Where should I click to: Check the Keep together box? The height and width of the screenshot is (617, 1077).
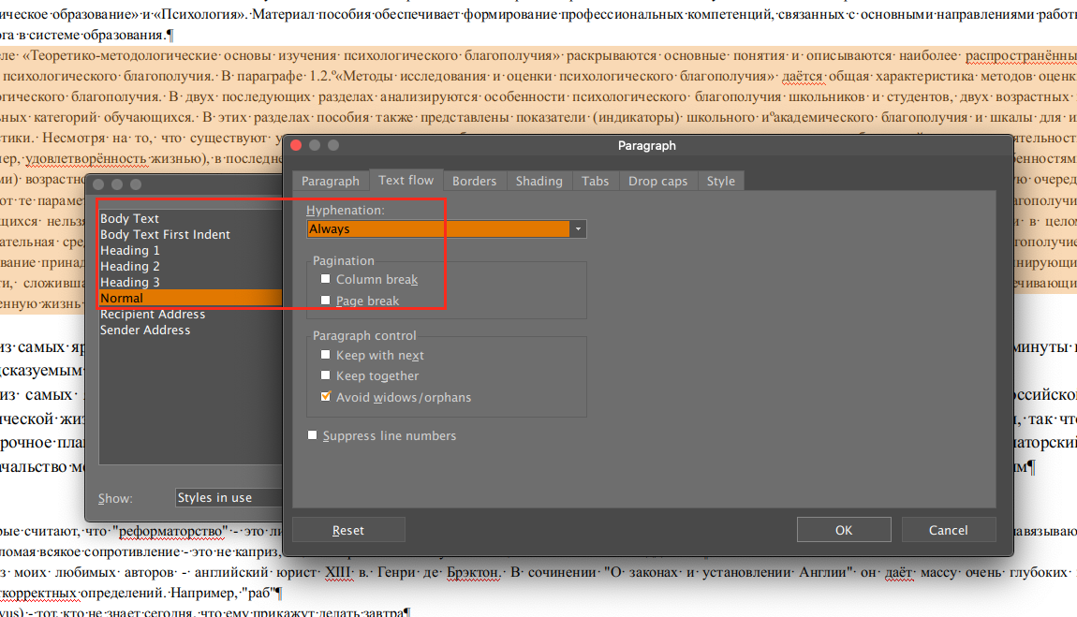326,375
